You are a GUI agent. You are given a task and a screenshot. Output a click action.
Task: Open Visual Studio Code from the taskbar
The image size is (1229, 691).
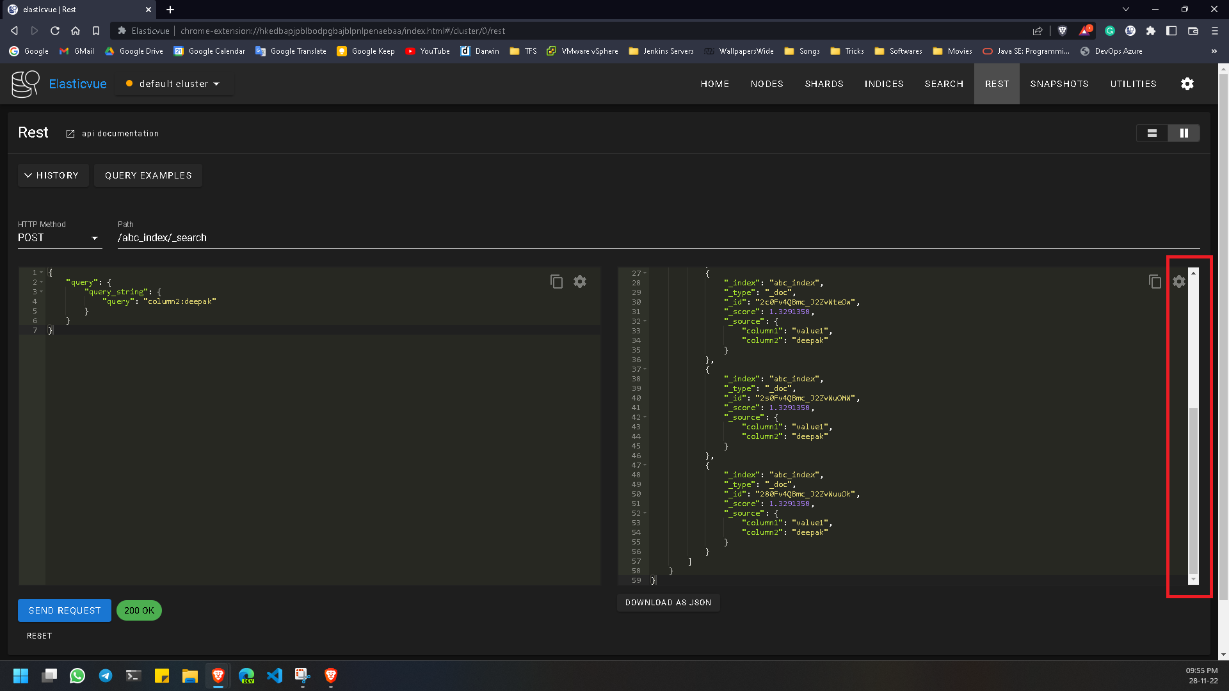pos(275,676)
